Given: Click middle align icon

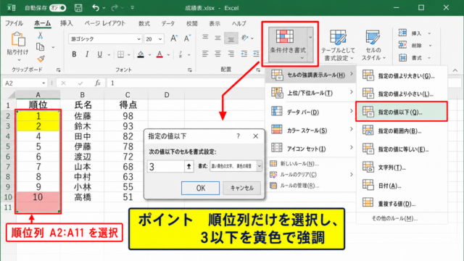Looking at the screenshot, I should pyautogui.click(x=217, y=38).
